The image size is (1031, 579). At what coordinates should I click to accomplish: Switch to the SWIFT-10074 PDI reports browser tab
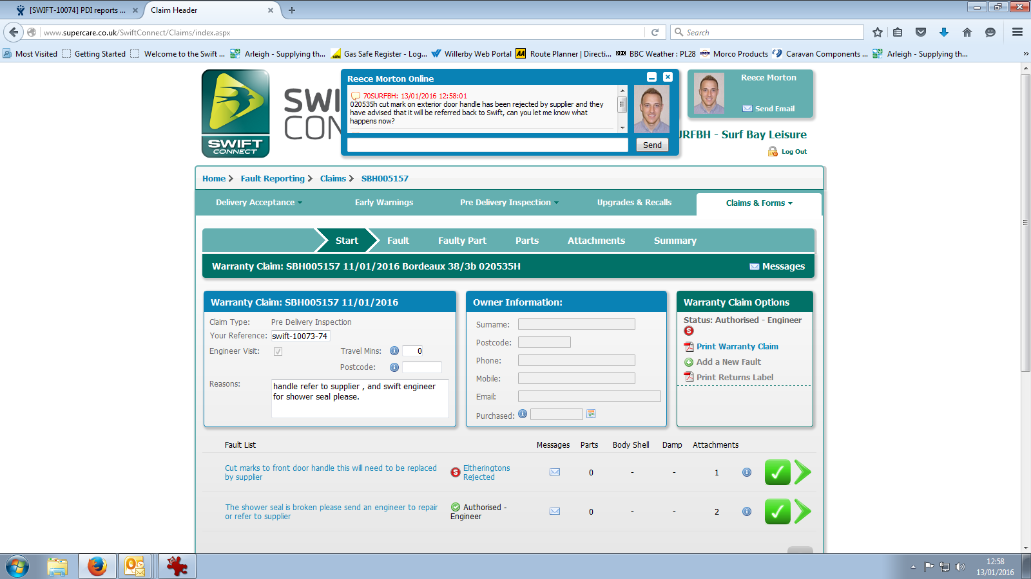click(x=76, y=10)
